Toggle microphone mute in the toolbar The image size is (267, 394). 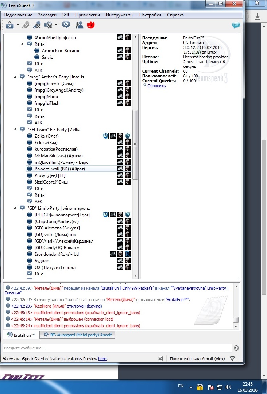(37, 25)
